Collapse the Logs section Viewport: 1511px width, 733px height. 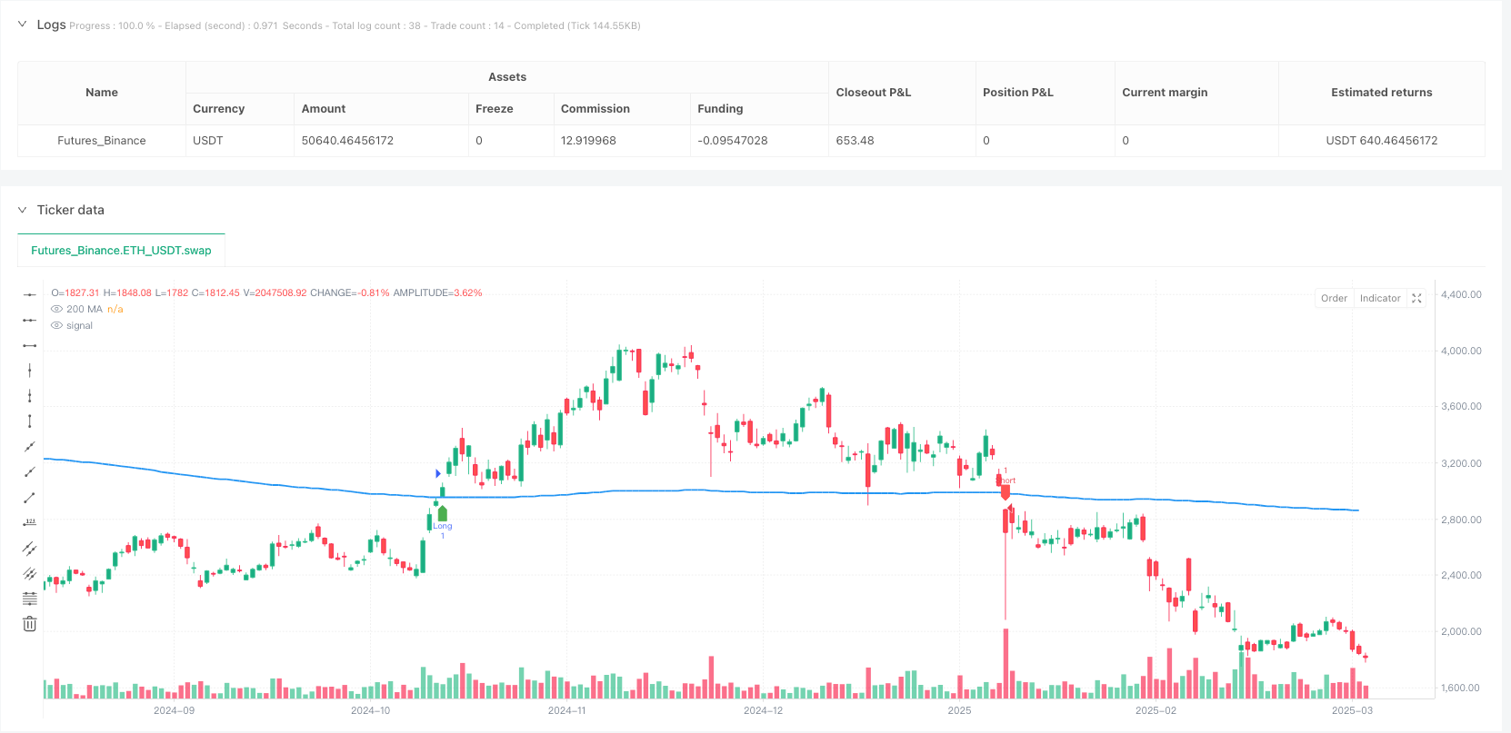click(x=23, y=25)
